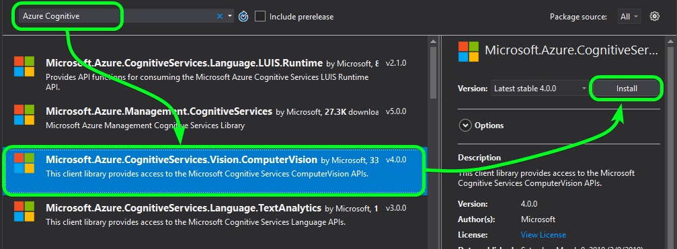The image size is (677, 249).
Task: Select the Microsoft.Azure.CognitiveServices.Language.TextAnalytics package
Action: point(210,215)
